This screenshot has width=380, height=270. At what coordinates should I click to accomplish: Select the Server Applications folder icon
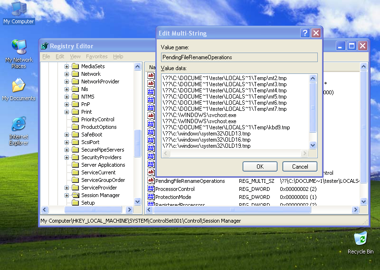(x=76, y=165)
